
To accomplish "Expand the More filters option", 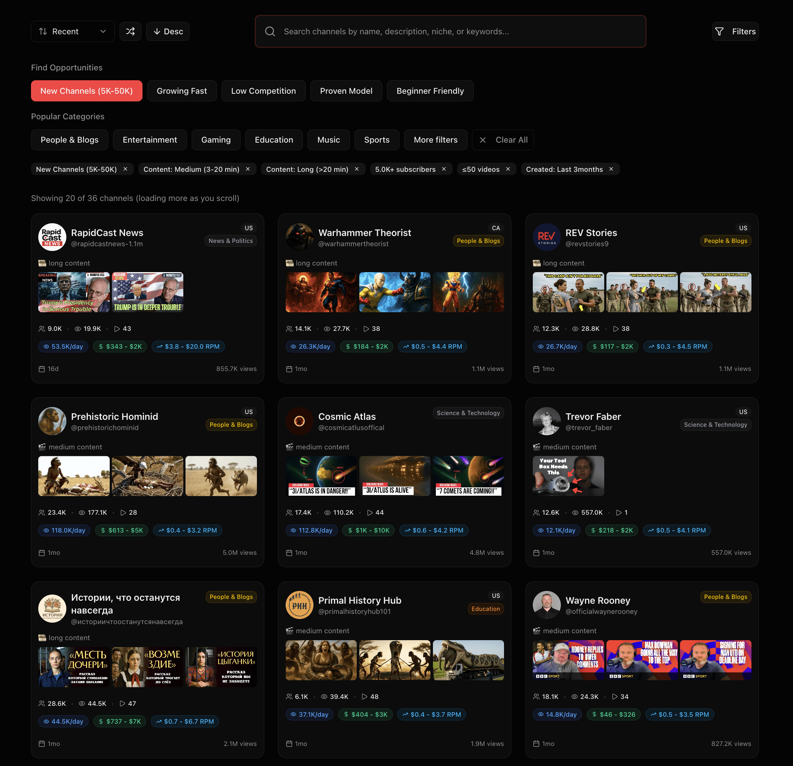I will pyautogui.click(x=435, y=140).
